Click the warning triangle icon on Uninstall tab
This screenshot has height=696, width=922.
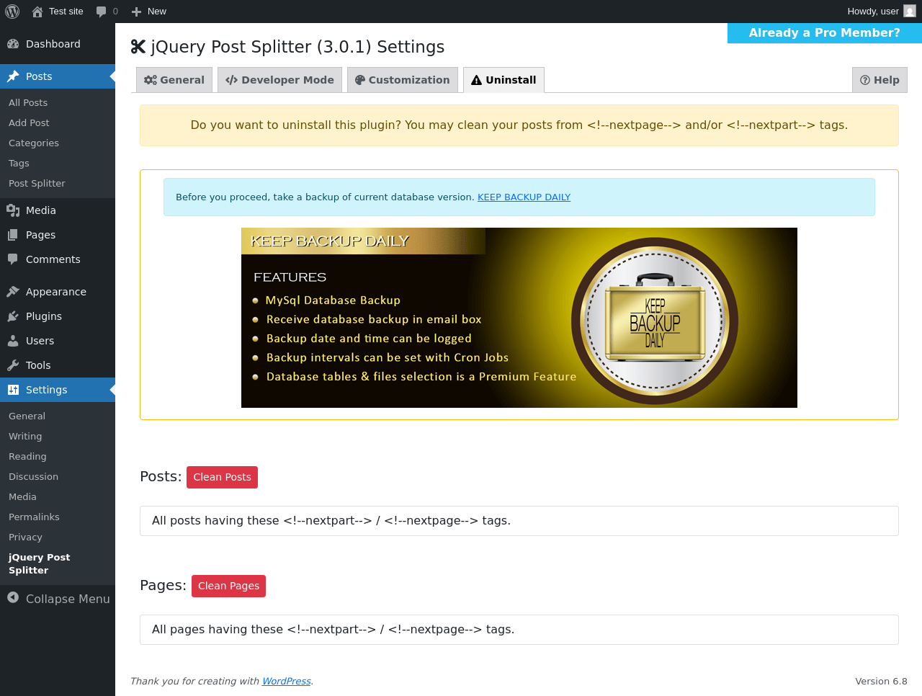(476, 80)
